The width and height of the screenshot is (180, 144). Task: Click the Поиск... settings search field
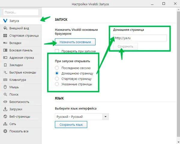click(x=21, y=12)
